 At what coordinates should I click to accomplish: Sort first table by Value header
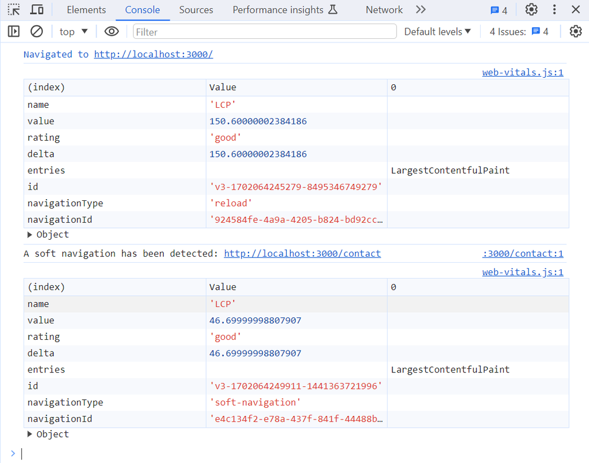click(x=296, y=88)
